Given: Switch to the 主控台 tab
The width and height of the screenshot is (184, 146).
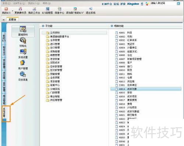Looking at the screenshot, I should [13, 19].
